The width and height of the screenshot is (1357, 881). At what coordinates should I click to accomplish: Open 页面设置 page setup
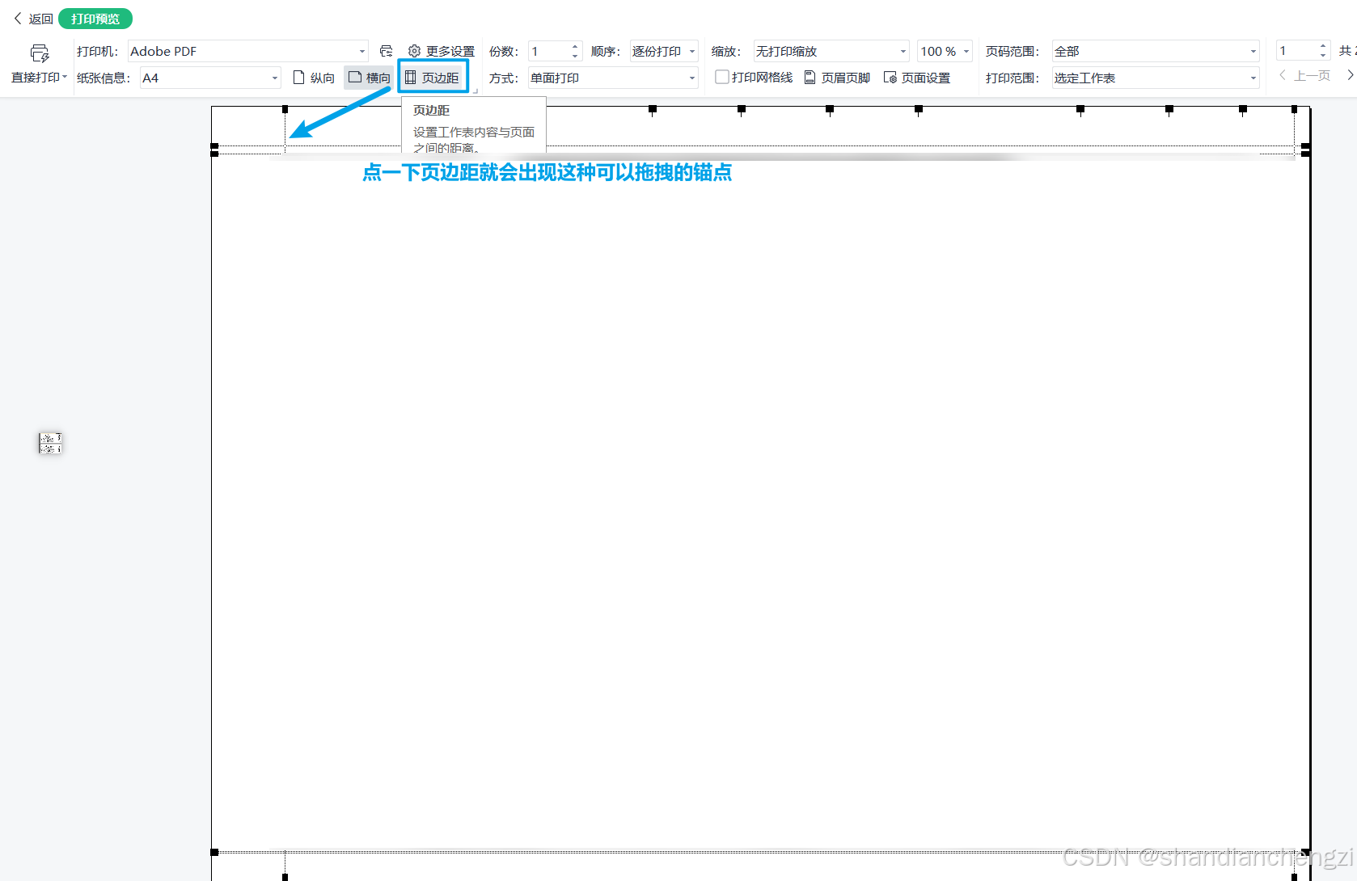[x=917, y=78]
